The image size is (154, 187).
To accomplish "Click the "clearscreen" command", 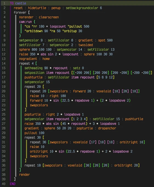I will pyautogui.click(x=49, y=17).
